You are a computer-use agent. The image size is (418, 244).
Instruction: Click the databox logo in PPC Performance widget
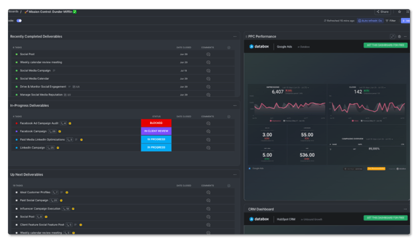pos(259,46)
